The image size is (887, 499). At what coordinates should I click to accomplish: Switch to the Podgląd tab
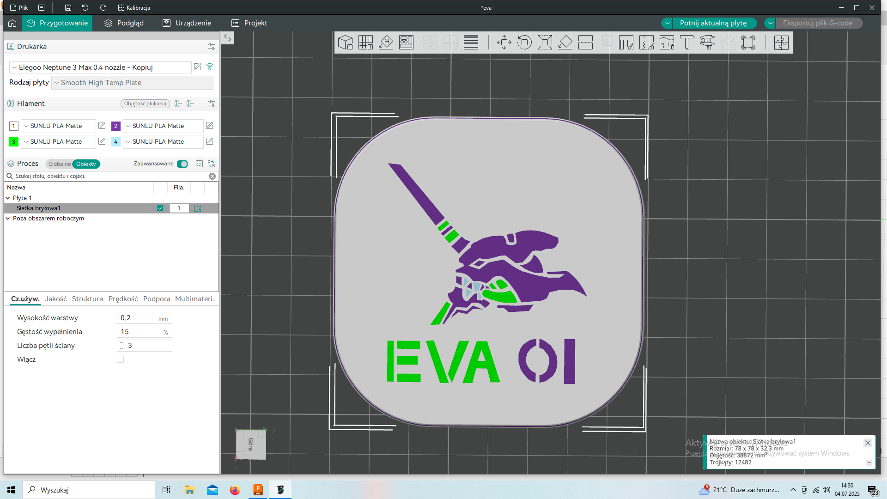tap(124, 23)
